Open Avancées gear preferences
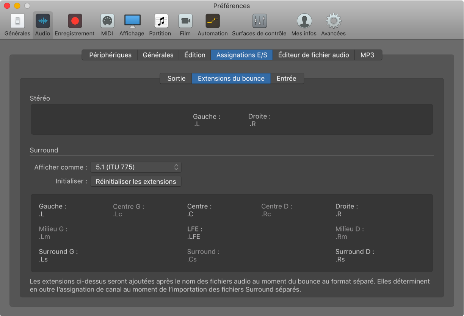 pos(333,21)
